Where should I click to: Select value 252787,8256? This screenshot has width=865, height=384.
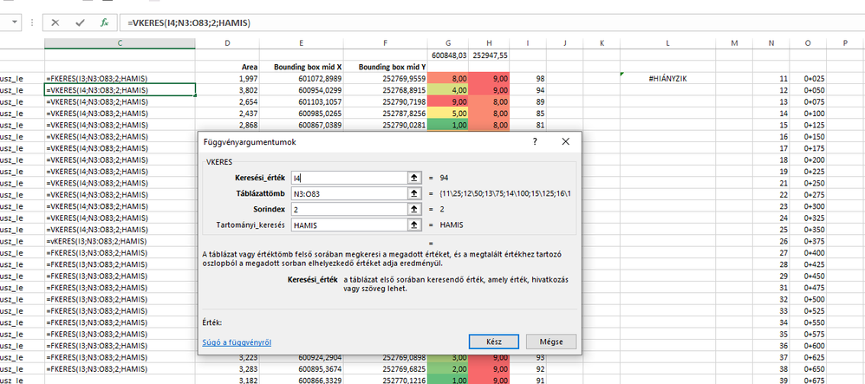386,113
